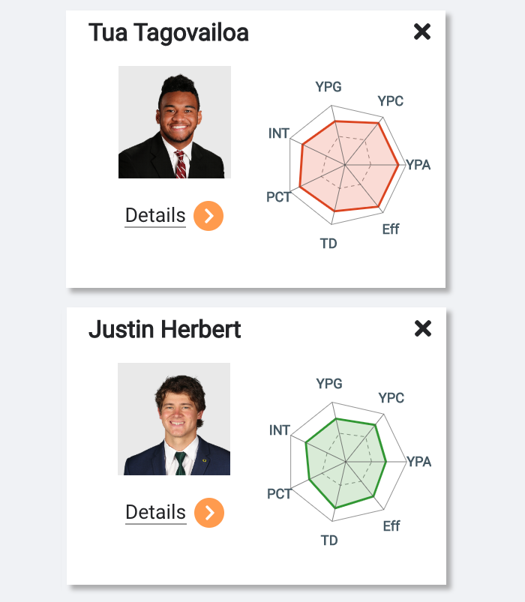
Task: Close the Tua Tagovailoa card
Action: 422,31
